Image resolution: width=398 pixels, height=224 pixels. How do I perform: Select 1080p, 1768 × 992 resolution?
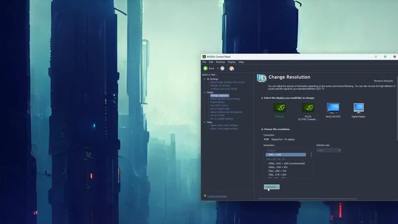tap(278, 167)
